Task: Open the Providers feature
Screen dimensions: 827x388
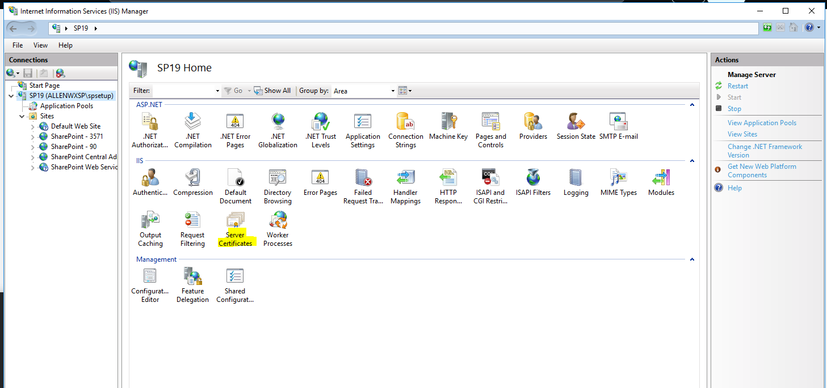Action: click(x=533, y=126)
